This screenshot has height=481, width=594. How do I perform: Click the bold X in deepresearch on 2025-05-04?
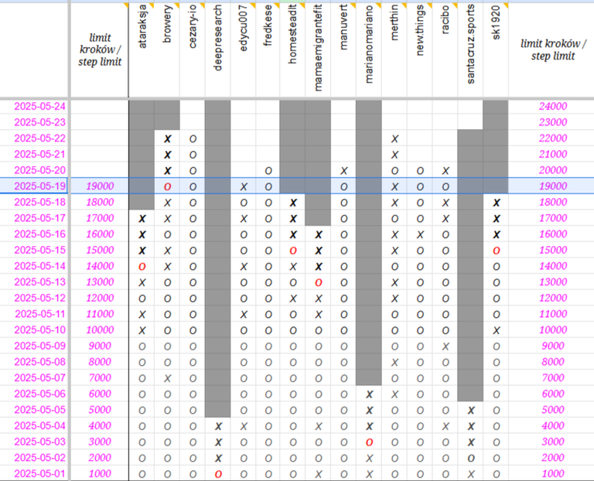(218, 426)
